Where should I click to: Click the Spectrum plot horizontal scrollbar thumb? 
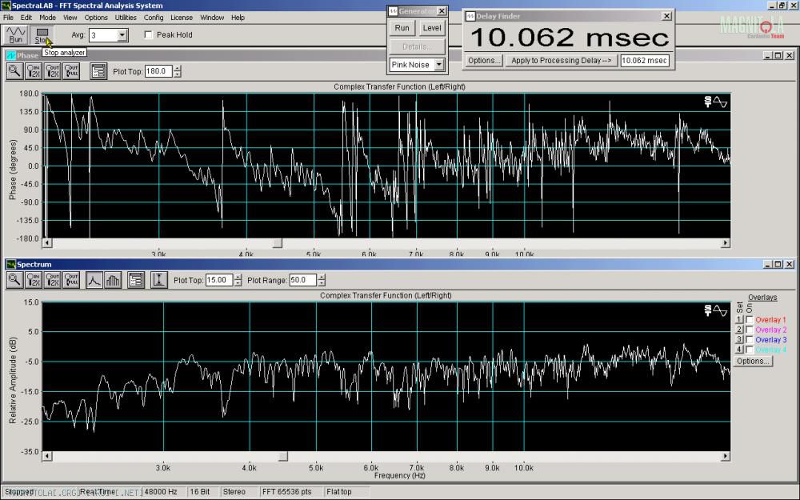[283, 456]
